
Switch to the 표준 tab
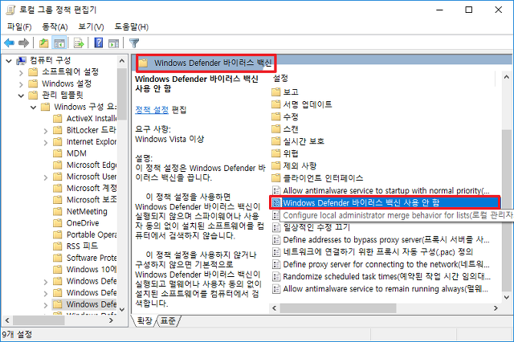pos(168,320)
